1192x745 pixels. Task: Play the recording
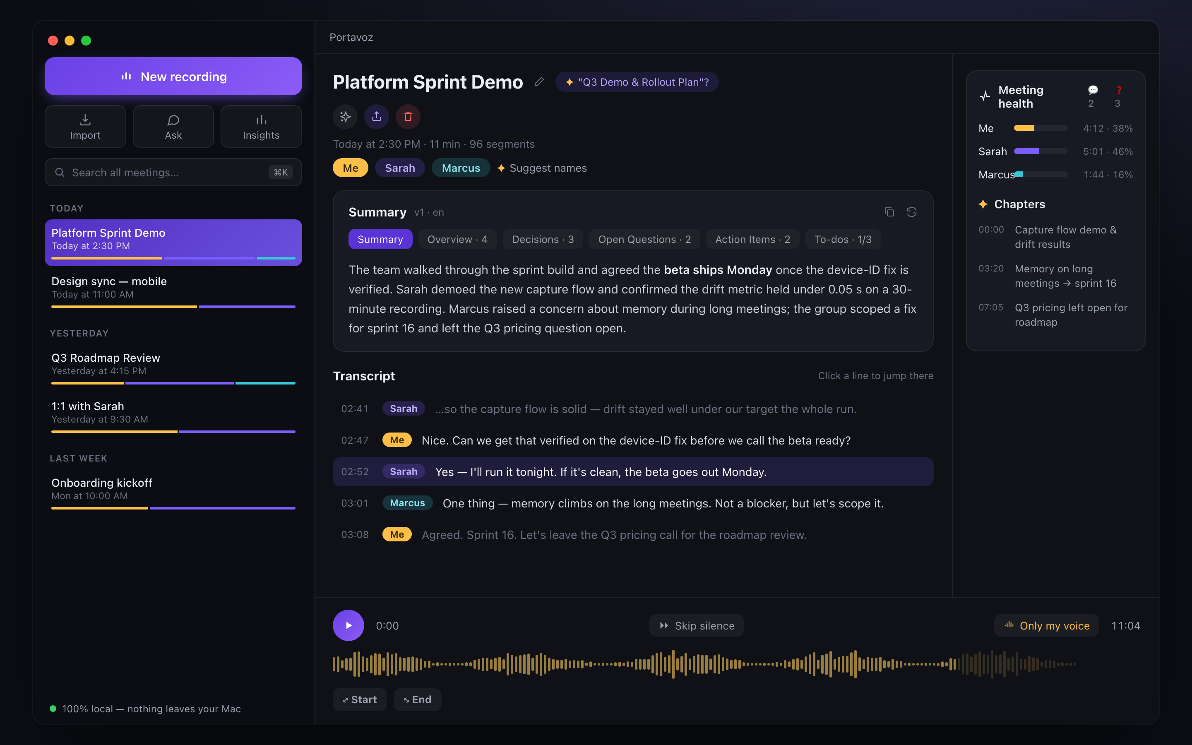[348, 625]
